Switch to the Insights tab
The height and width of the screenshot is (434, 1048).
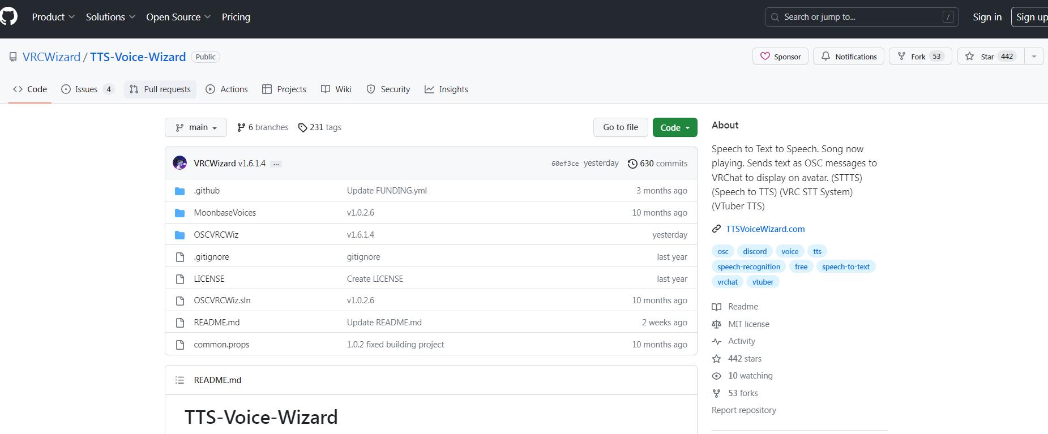(x=446, y=89)
